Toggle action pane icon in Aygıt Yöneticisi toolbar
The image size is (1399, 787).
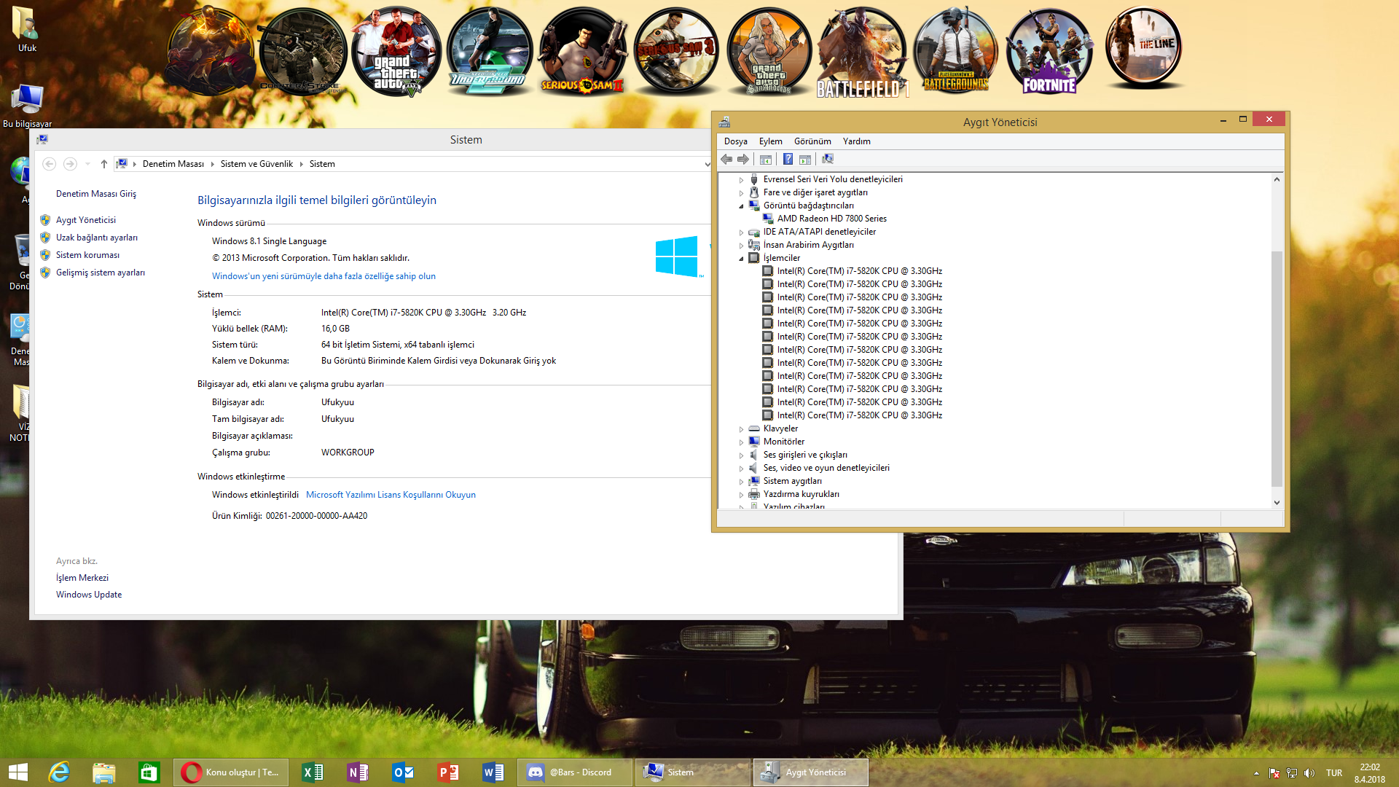coord(804,159)
